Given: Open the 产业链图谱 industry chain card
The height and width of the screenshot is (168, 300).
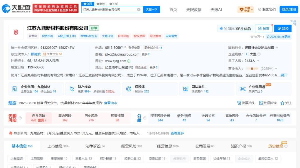Looking at the screenshot, I should pyautogui.click(x=264, y=89).
